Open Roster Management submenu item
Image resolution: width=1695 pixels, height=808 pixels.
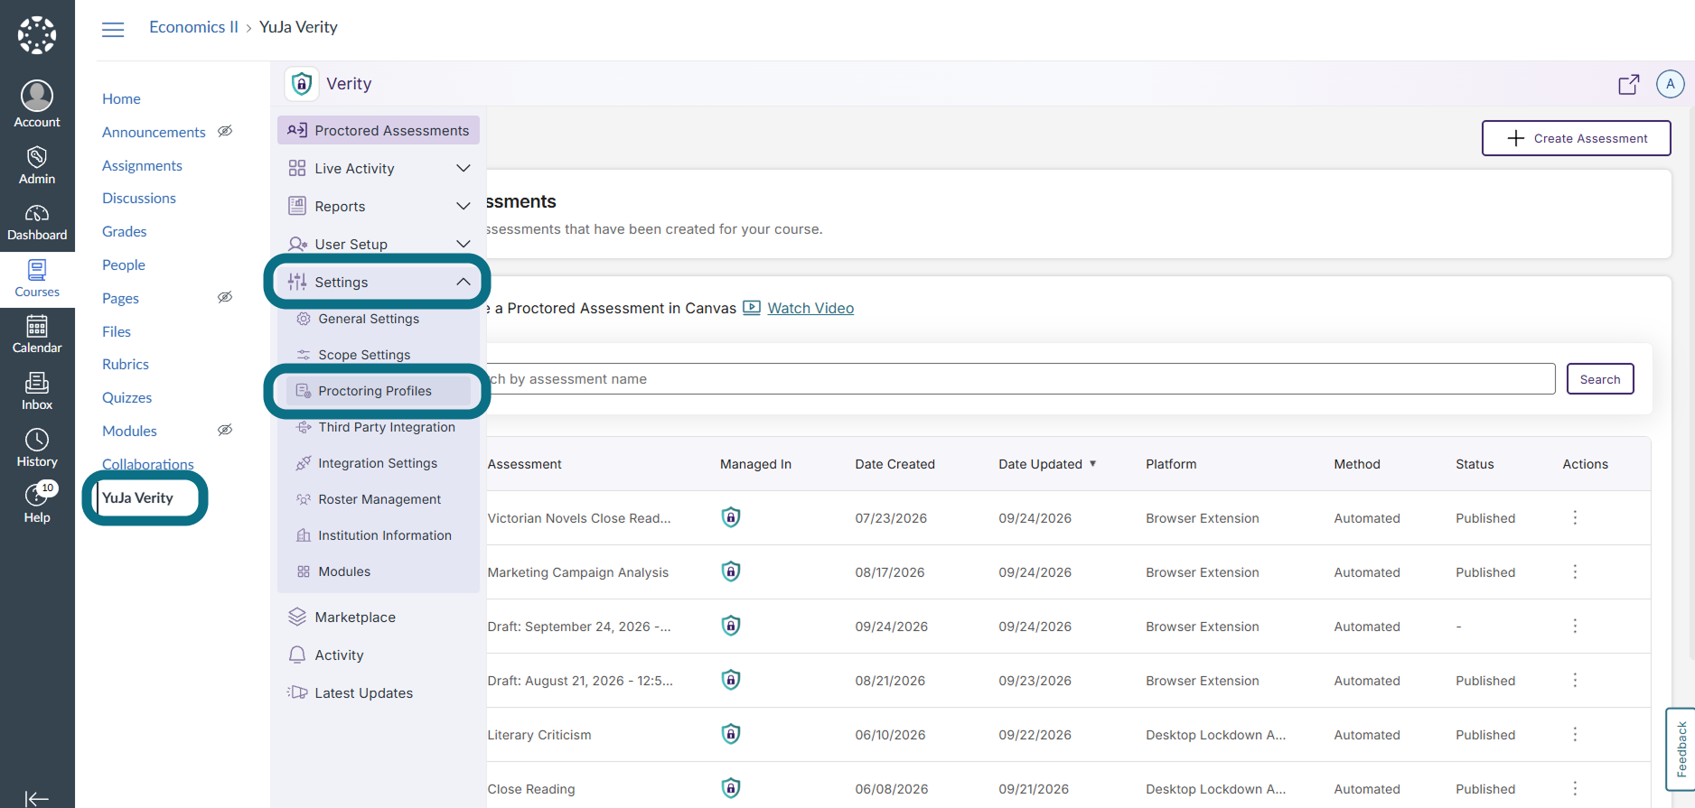click(x=379, y=499)
